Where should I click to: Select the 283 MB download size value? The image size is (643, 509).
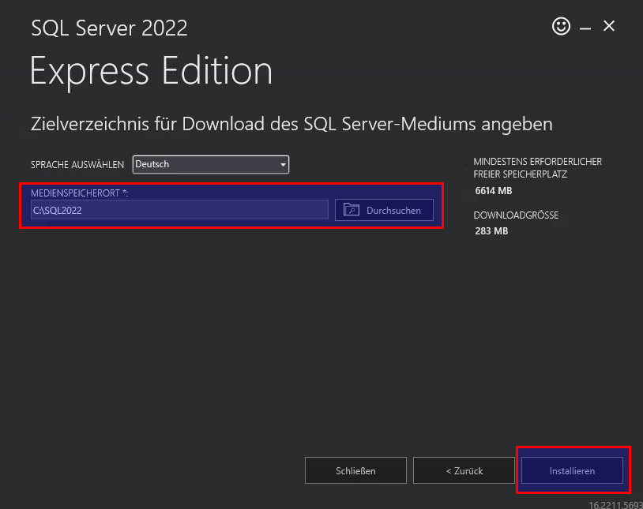coord(491,231)
